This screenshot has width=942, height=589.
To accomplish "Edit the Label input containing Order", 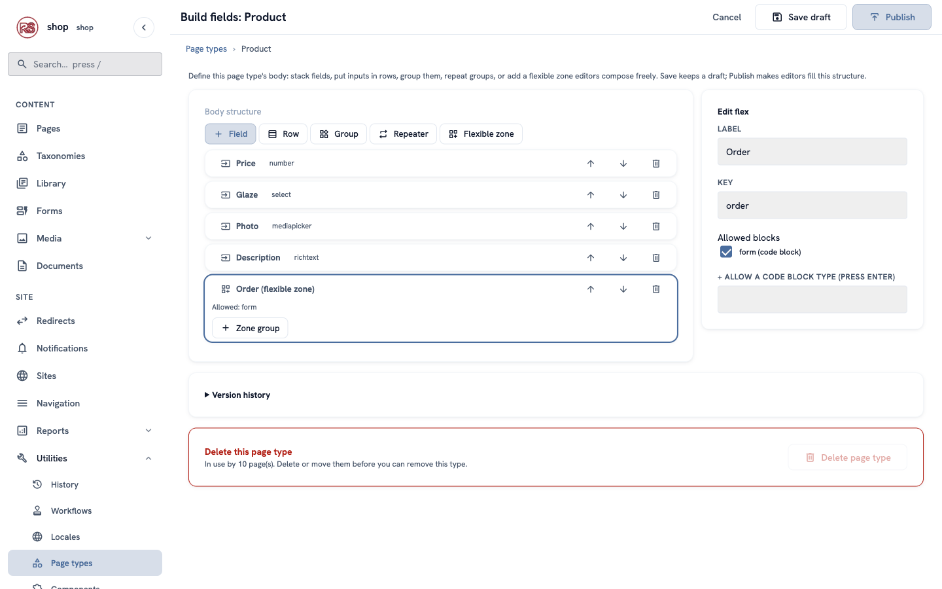I will (812, 152).
